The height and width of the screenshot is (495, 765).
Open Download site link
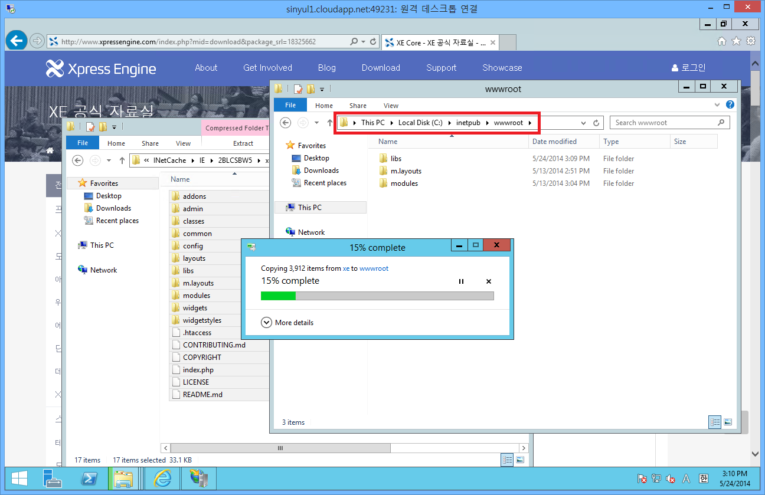click(381, 68)
